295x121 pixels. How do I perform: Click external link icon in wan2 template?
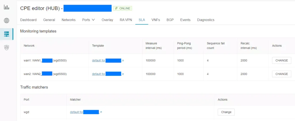click(x=123, y=74)
